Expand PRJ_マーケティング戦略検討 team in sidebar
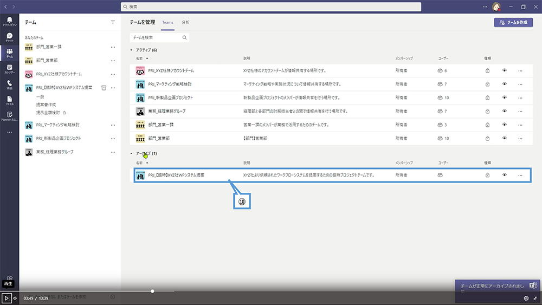Screen dimensions: 542x305 click(x=58, y=125)
